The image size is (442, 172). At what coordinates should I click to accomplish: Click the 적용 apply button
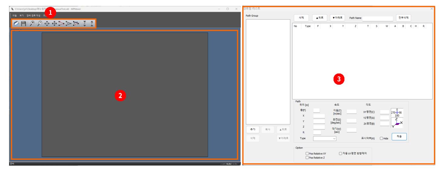(399, 136)
